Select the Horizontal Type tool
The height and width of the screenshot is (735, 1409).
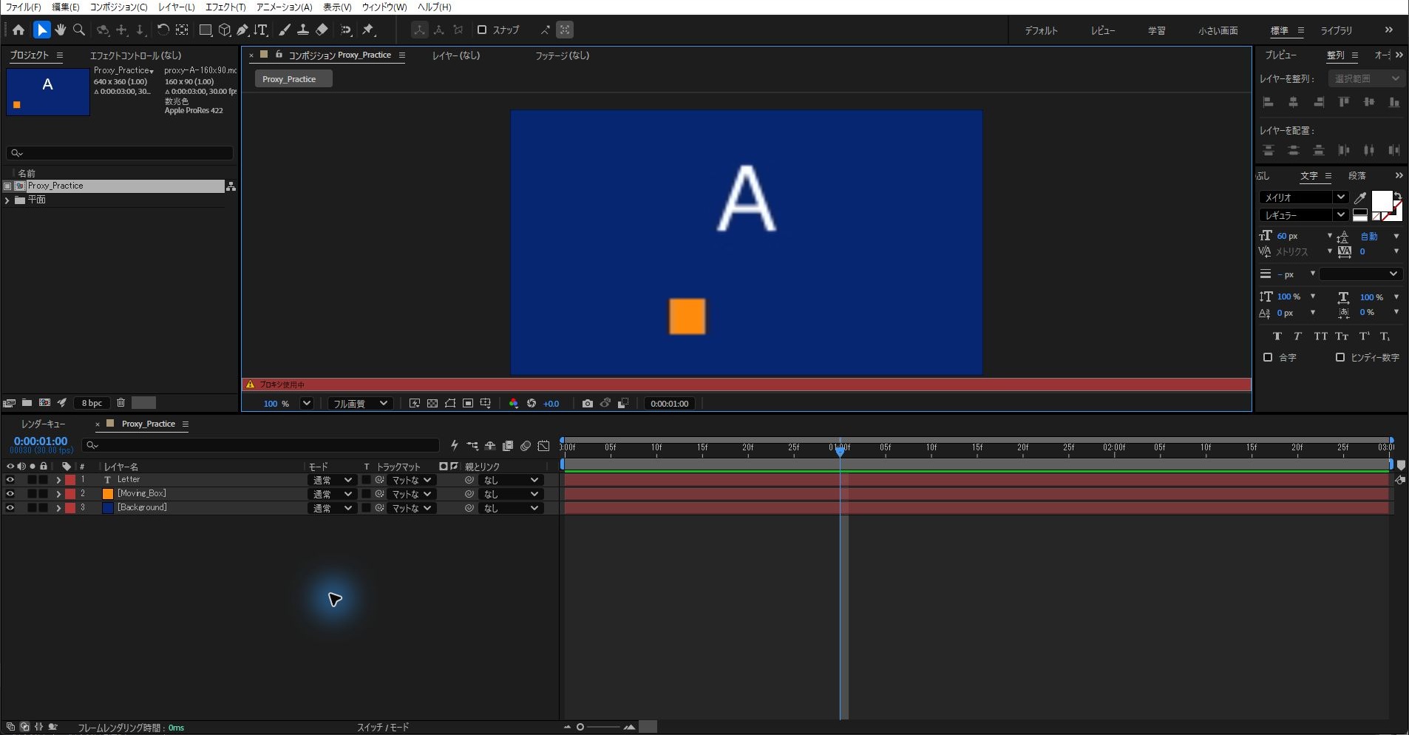coord(260,30)
